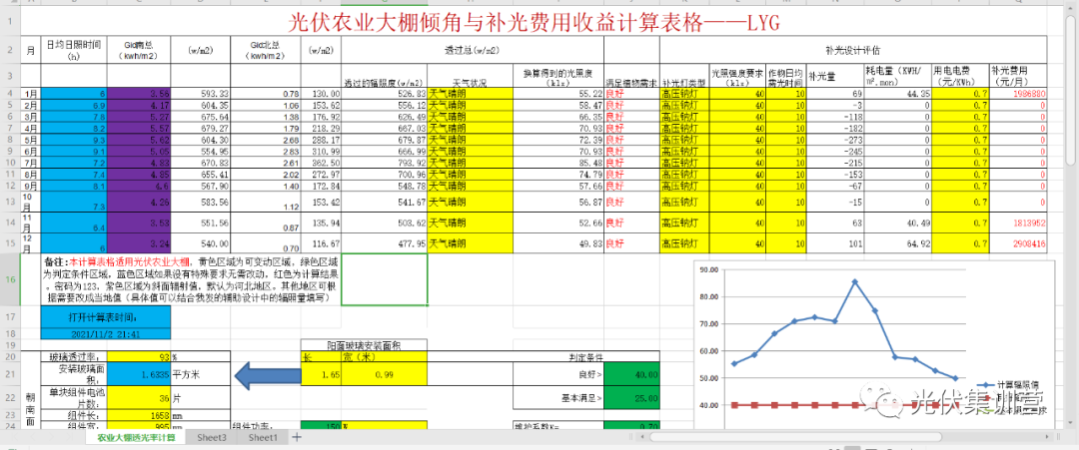Select green cell 40.00 beside 良好>
This screenshot has width=1079, height=450.
(631, 375)
